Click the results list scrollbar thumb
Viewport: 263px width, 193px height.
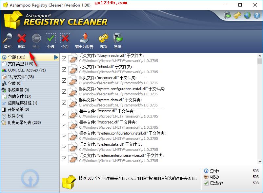260,61
